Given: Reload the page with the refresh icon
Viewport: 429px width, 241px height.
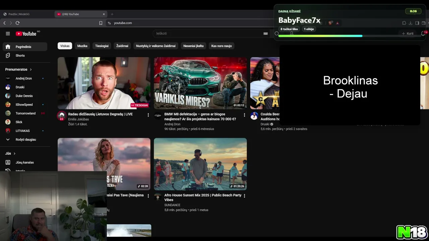Looking at the screenshot, I should [17, 23].
